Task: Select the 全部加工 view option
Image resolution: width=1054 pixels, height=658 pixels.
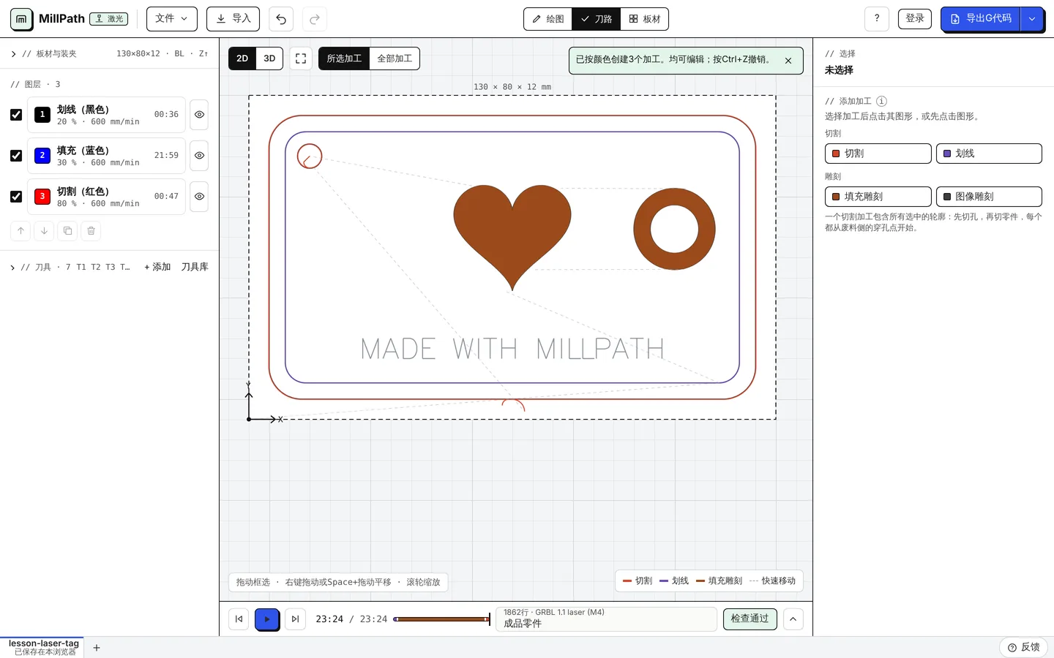Action: point(395,58)
